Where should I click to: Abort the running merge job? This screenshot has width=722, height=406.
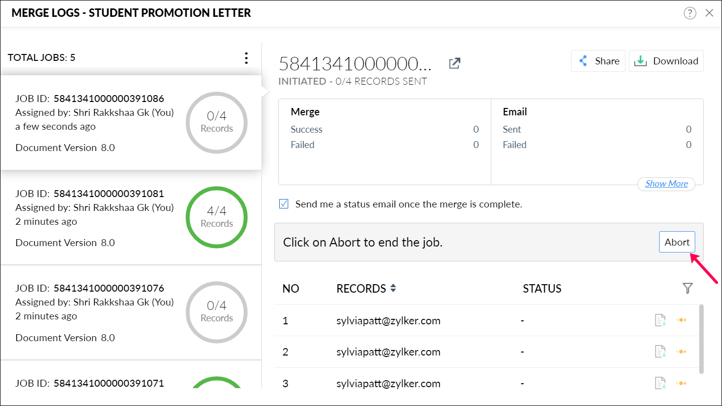[x=677, y=242]
